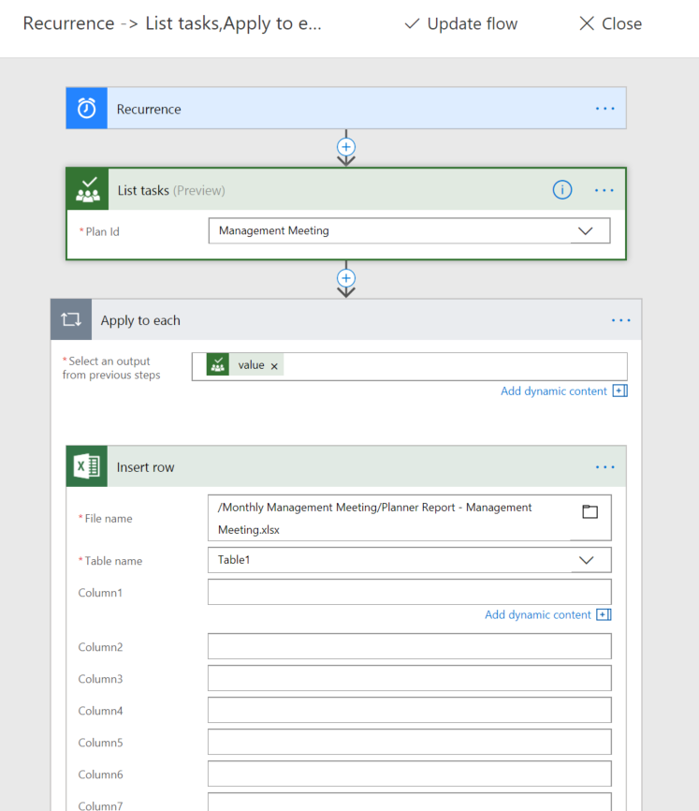699x811 pixels.
Task: Show info for the List tasks action
Action: pos(562,190)
